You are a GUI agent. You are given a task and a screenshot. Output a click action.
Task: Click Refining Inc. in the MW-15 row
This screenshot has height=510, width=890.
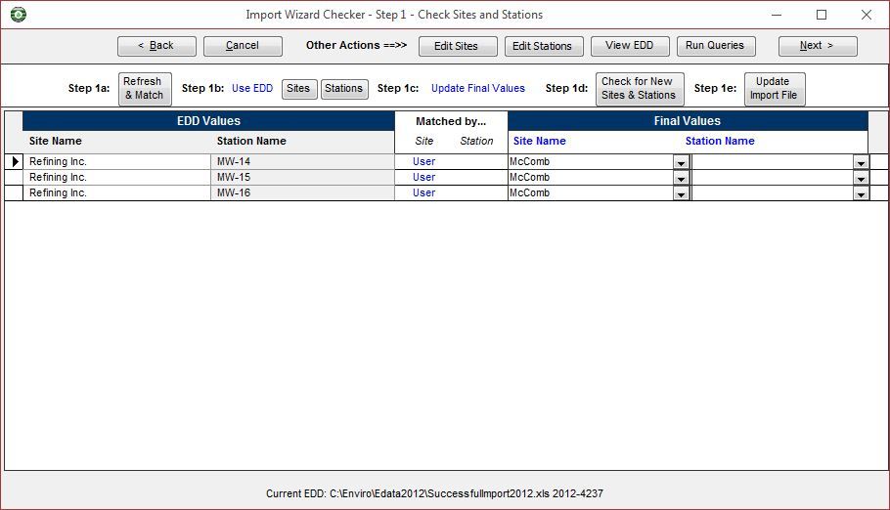click(117, 178)
